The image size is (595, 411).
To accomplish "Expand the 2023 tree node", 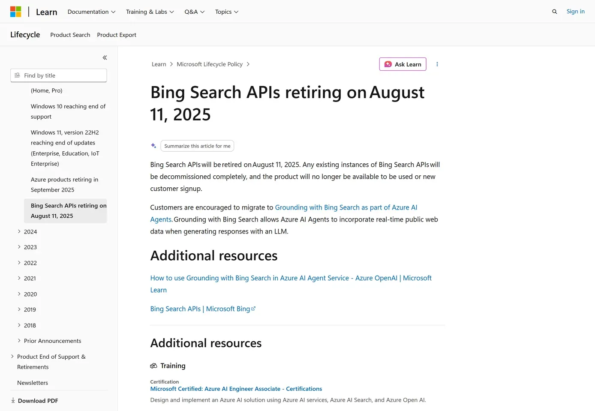I will [19, 247].
